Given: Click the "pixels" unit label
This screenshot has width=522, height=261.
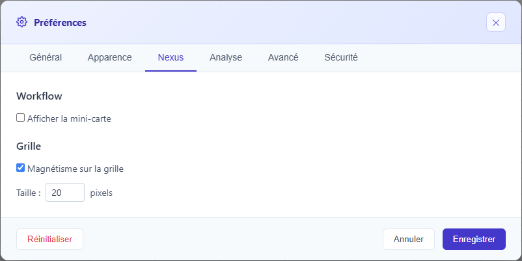Looking at the screenshot, I should click(101, 193).
